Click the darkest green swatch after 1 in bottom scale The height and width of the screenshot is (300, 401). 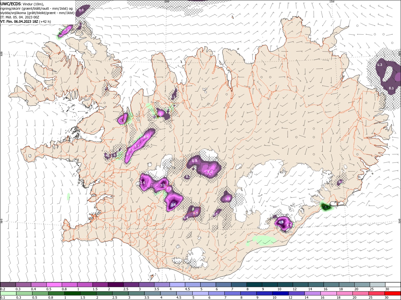72,293
